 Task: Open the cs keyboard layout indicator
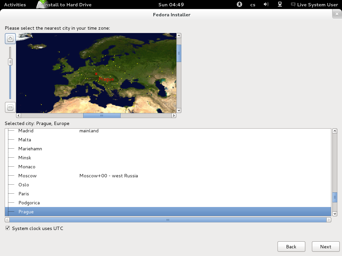[253, 5]
